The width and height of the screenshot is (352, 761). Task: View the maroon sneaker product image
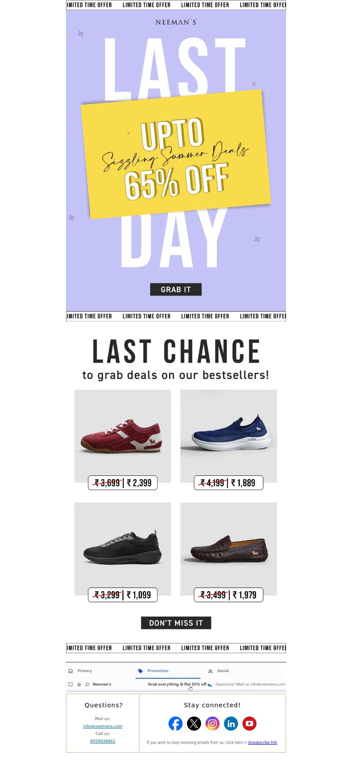(123, 436)
